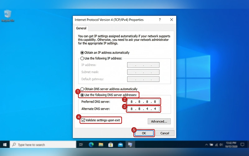Open the Recycle Bin desktop icon
This screenshot has width=249, height=156.
[x=7, y=16]
